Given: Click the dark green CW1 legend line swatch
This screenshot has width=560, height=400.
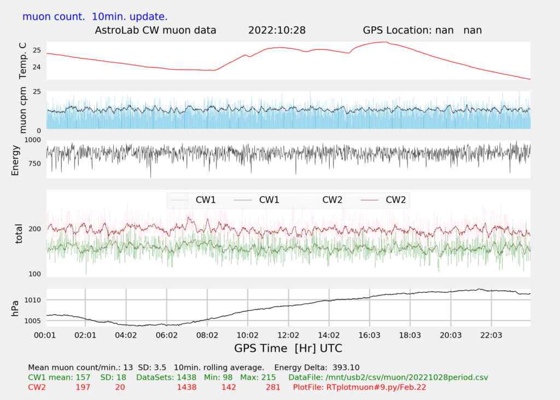Looking at the screenshot, I should click(243, 200).
